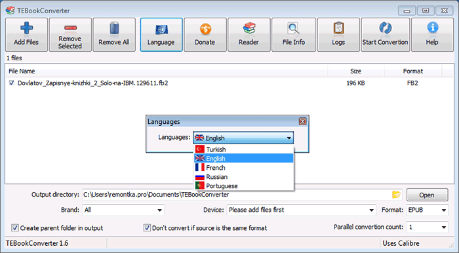Click the browse folder icon for output directory
This screenshot has height=253, width=459.
pyautogui.click(x=396, y=195)
